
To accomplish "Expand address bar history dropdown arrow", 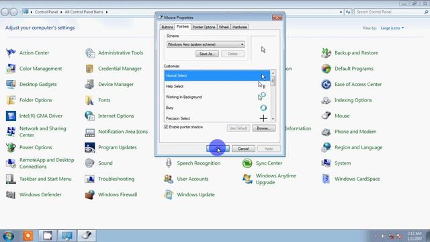I will (x=341, y=12).
